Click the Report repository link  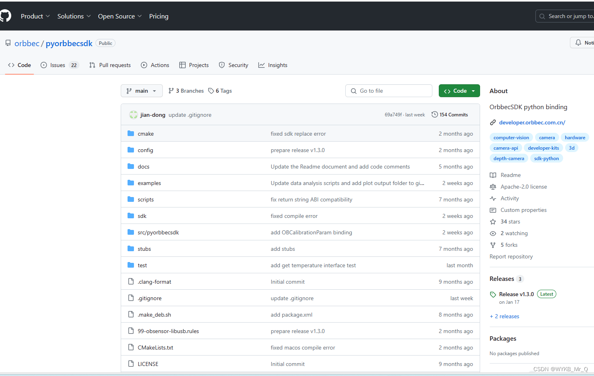511,256
